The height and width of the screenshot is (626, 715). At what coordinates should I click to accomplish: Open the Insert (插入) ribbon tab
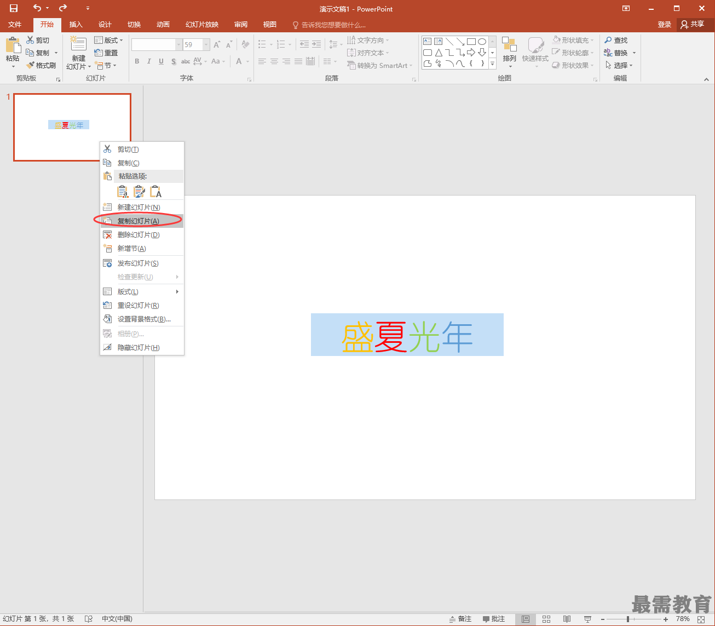pyautogui.click(x=76, y=25)
